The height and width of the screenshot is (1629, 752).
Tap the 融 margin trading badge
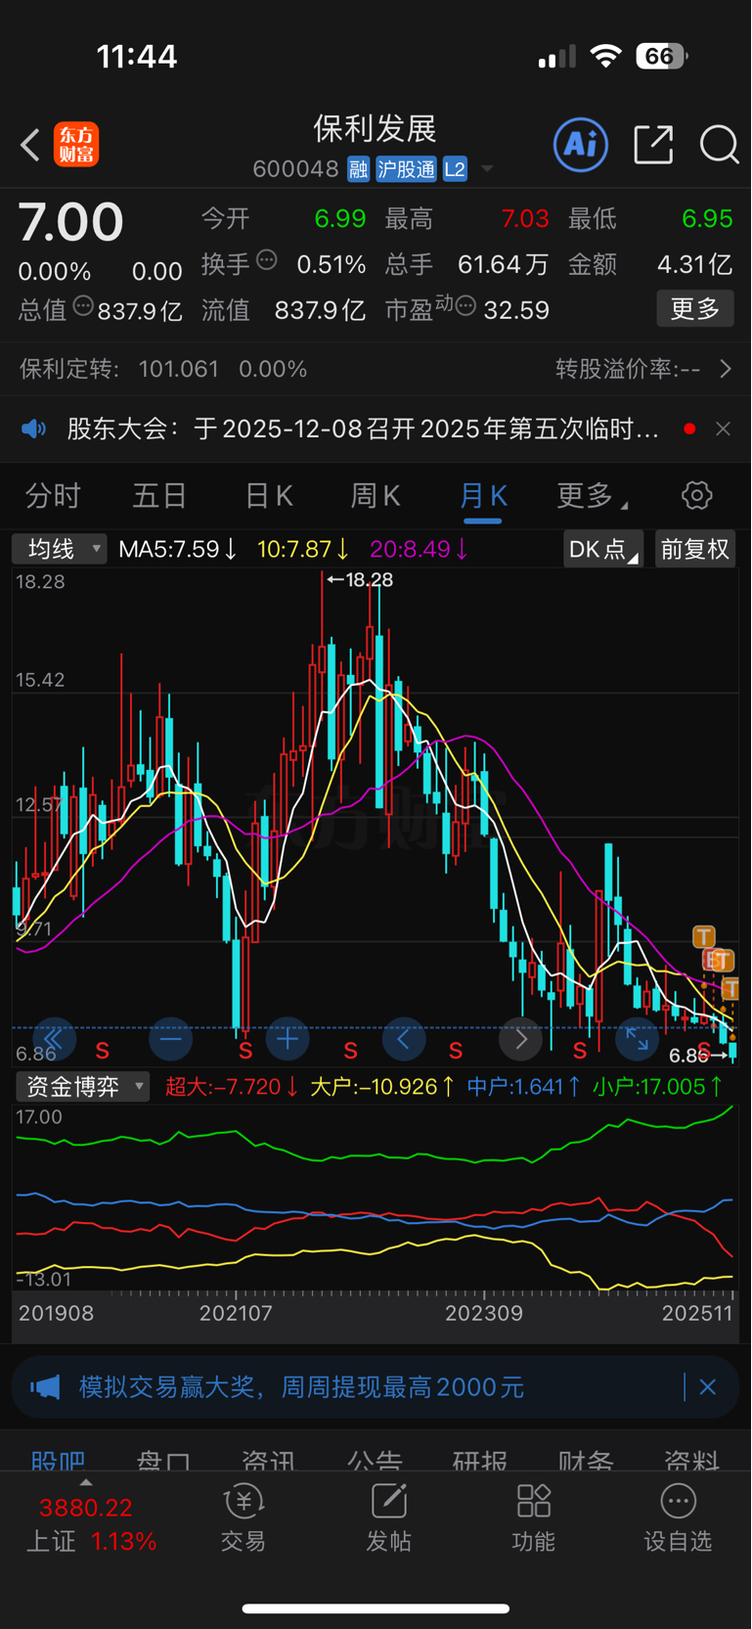[x=358, y=169]
